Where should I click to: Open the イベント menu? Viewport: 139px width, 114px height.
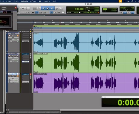16,1
